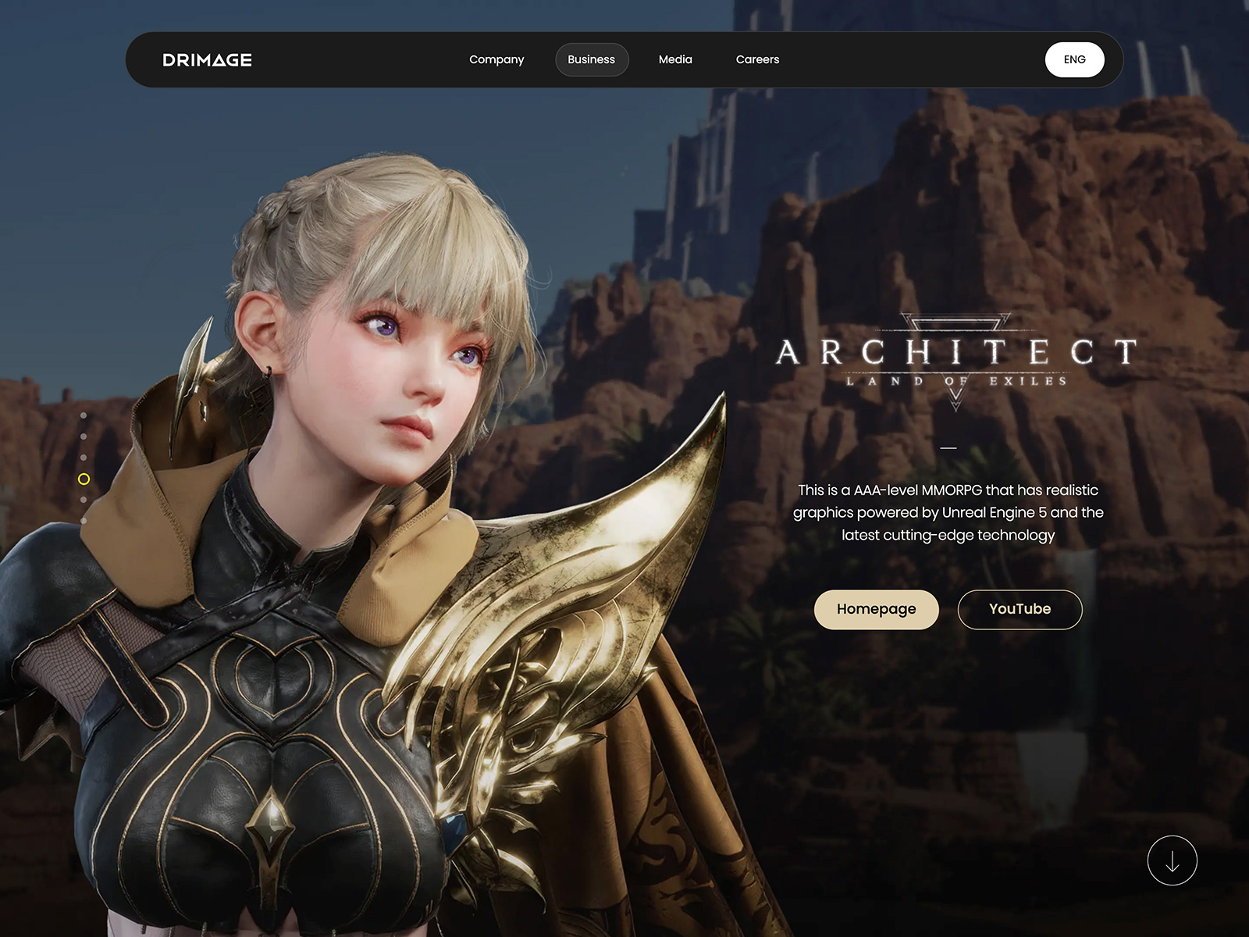
Task: Open the ENG language selector
Action: [x=1075, y=59]
